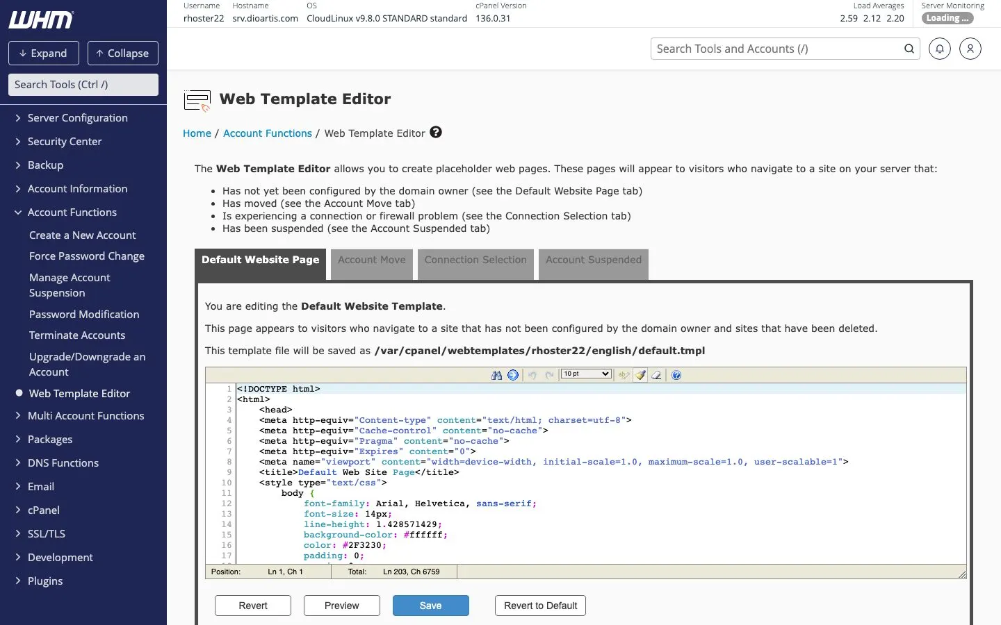This screenshot has width=1001, height=625.
Task: Click the Save button
Action: [x=431, y=606]
